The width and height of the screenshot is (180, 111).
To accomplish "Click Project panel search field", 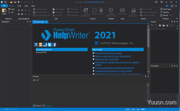I will [163, 28].
